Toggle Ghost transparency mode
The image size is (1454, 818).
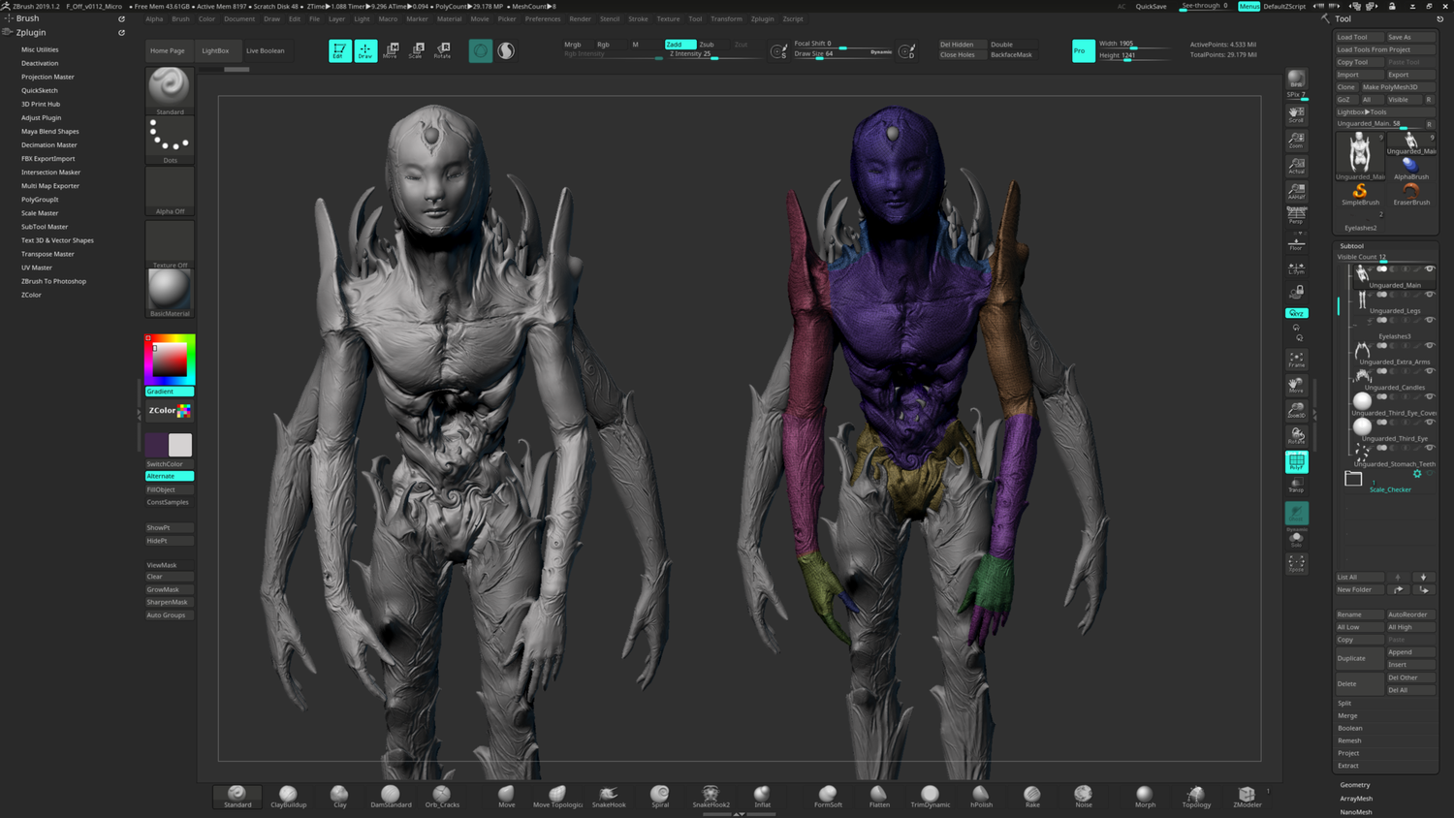pos(1296,514)
